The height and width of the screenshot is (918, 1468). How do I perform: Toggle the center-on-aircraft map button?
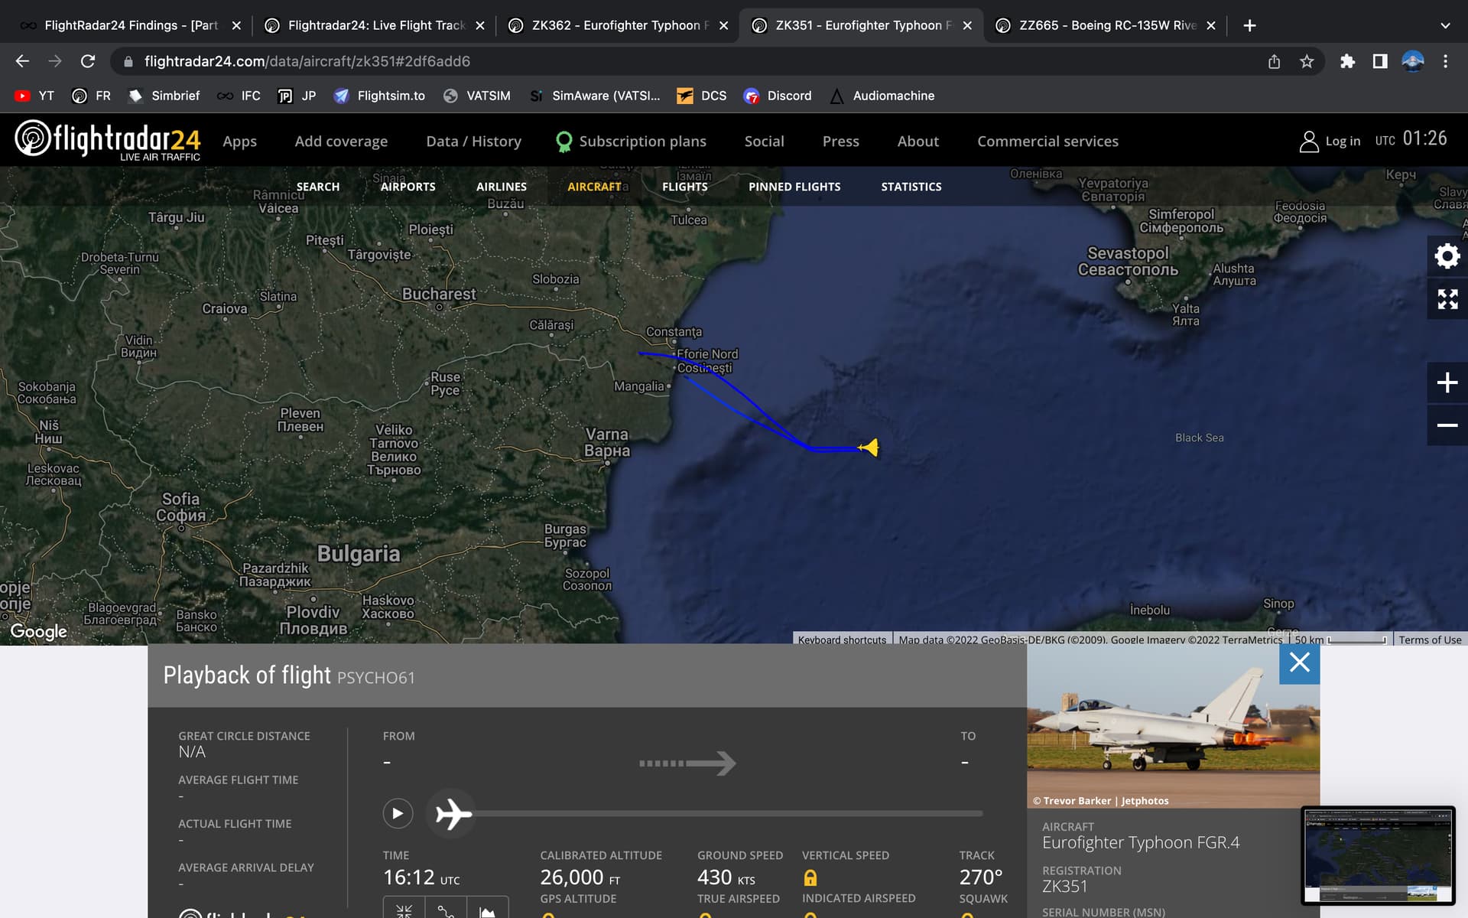coord(404,909)
